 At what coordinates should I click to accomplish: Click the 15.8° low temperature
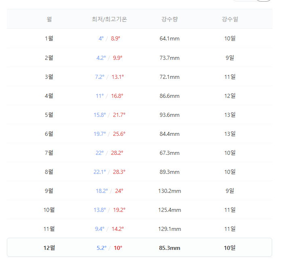tap(100, 115)
